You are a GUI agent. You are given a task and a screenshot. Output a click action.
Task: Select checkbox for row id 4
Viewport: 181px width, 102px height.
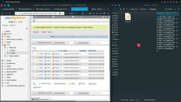[33, 64]
